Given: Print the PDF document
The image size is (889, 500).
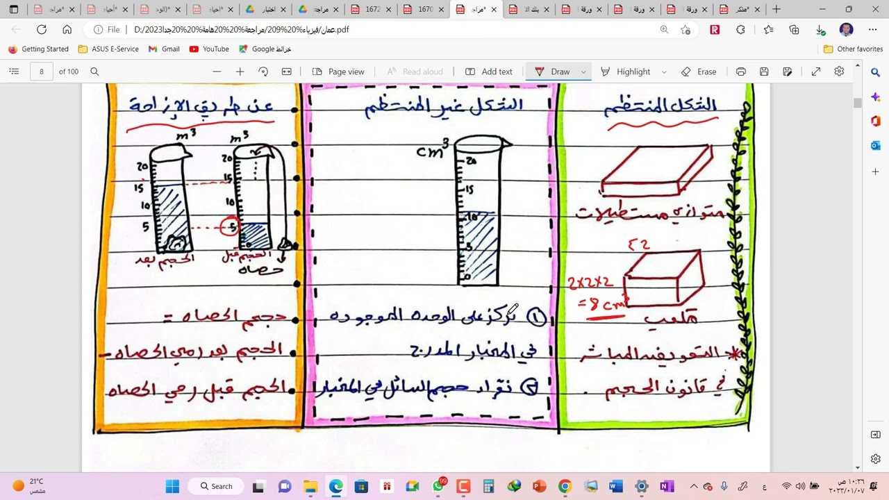Looking at the screenshot, I should point(741,72).
